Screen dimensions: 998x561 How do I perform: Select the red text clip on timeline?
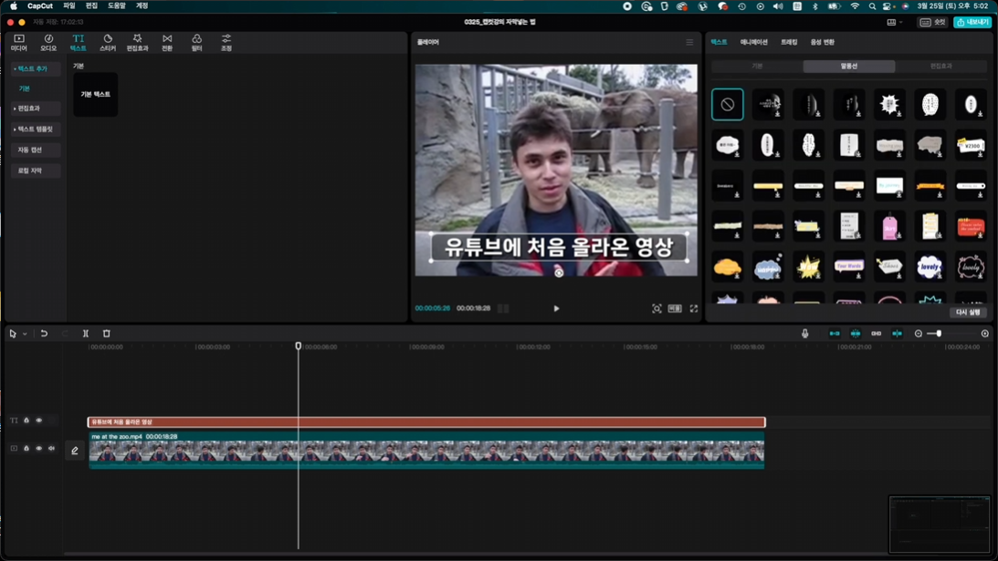pyautogui.click(x=426, y=421)
